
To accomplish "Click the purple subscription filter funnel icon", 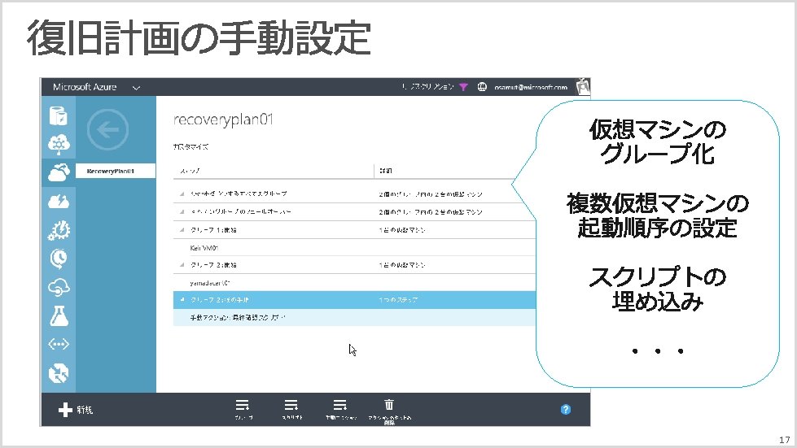I will coord(463,87).
